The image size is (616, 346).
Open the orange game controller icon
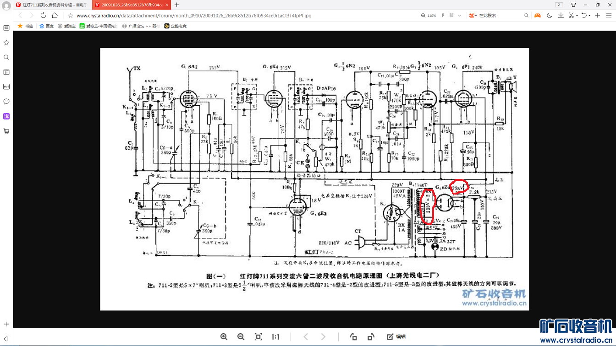(538, 16)
